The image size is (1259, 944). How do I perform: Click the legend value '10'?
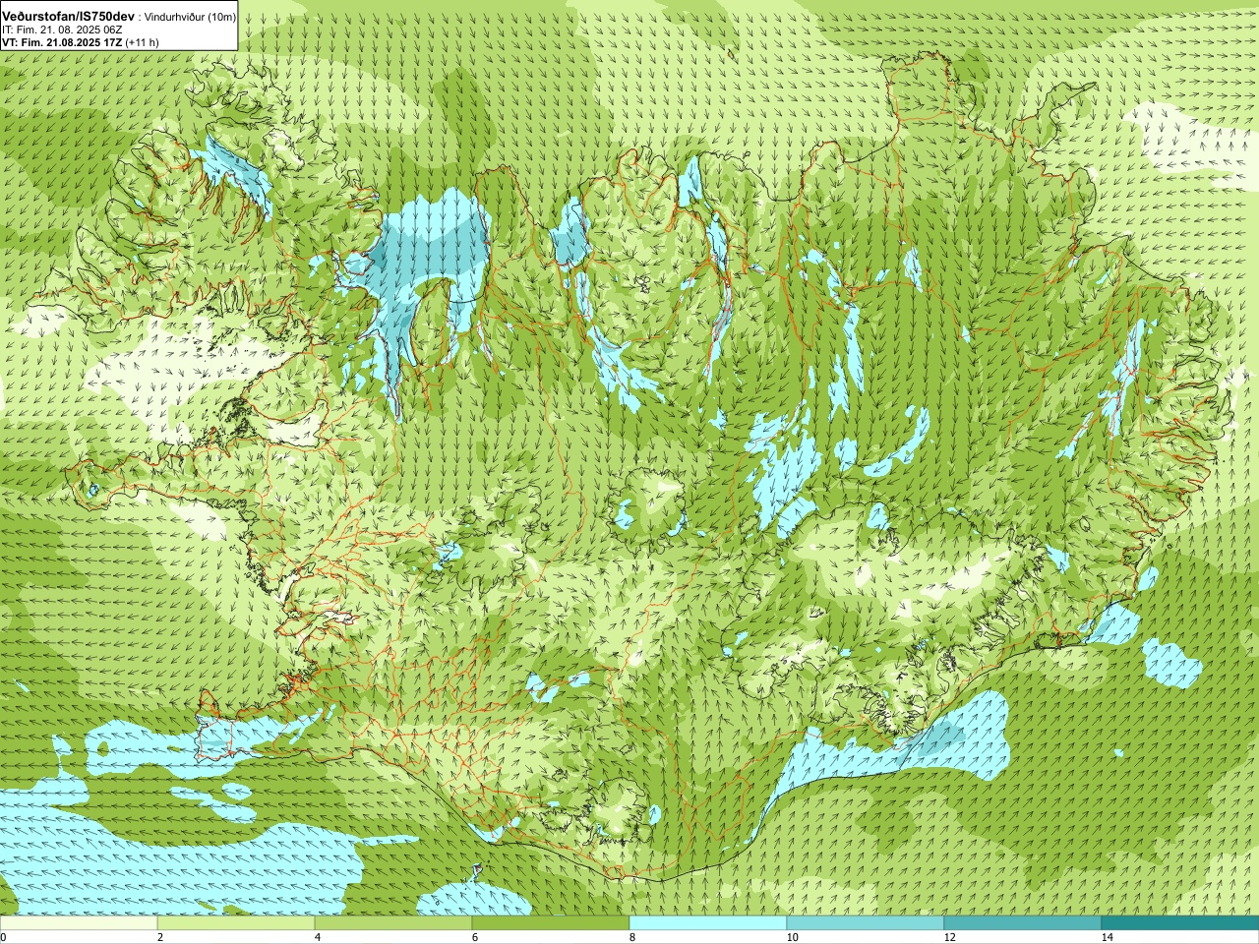pos(792,937)
